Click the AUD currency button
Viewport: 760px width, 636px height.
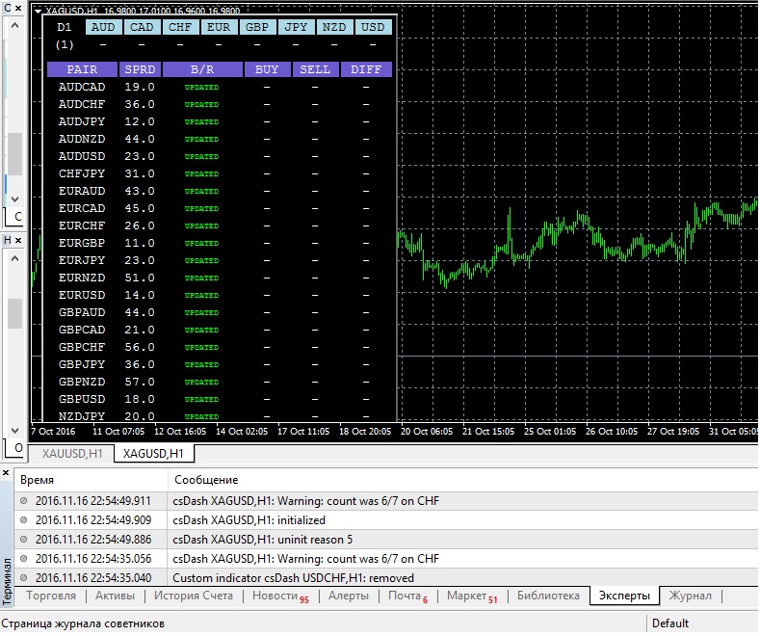pyautogui.click(x=103, y=27)
